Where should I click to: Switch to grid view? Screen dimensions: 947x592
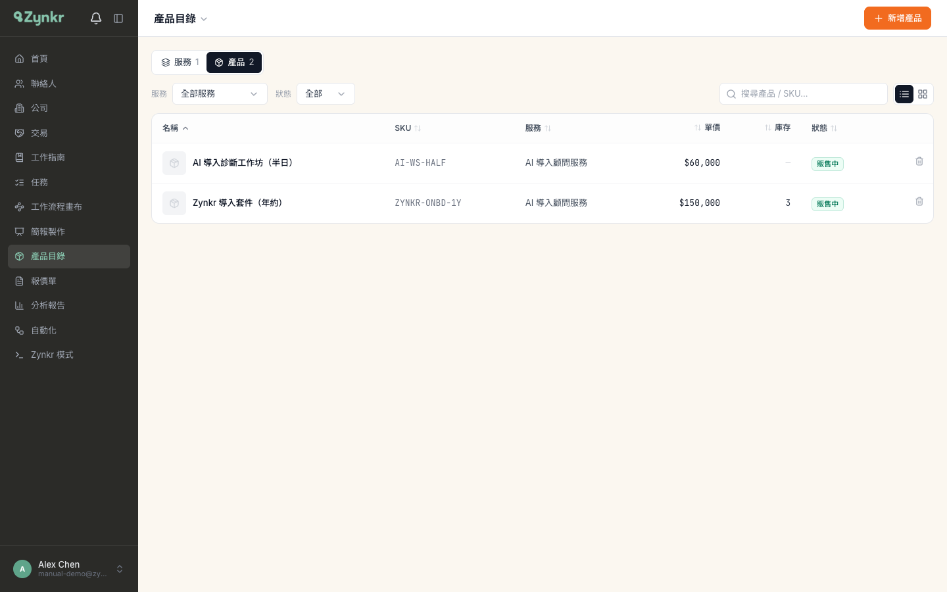tap(923, 94)
